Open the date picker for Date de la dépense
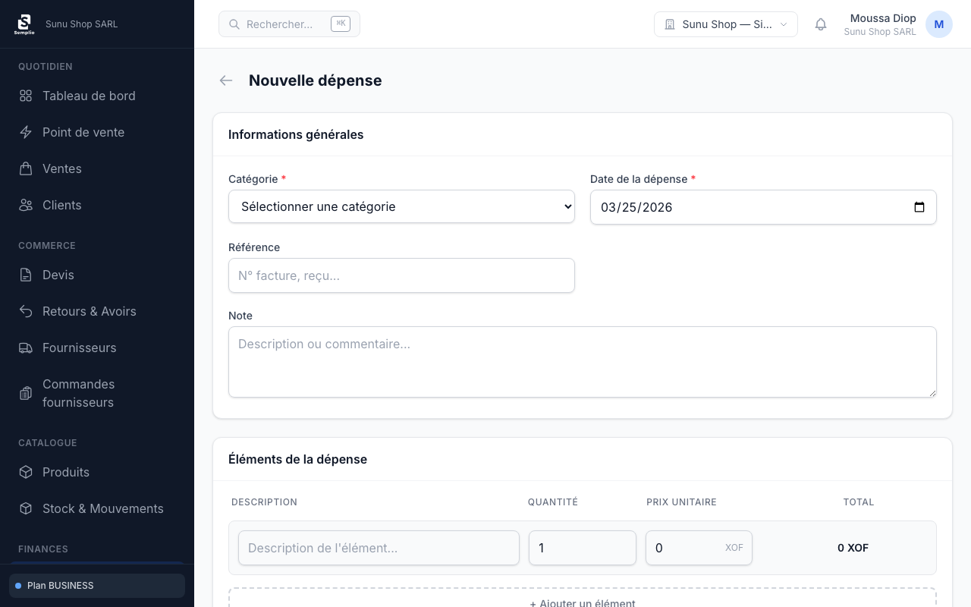The height and width of the screenshot is (607, 971). [919, 206]
